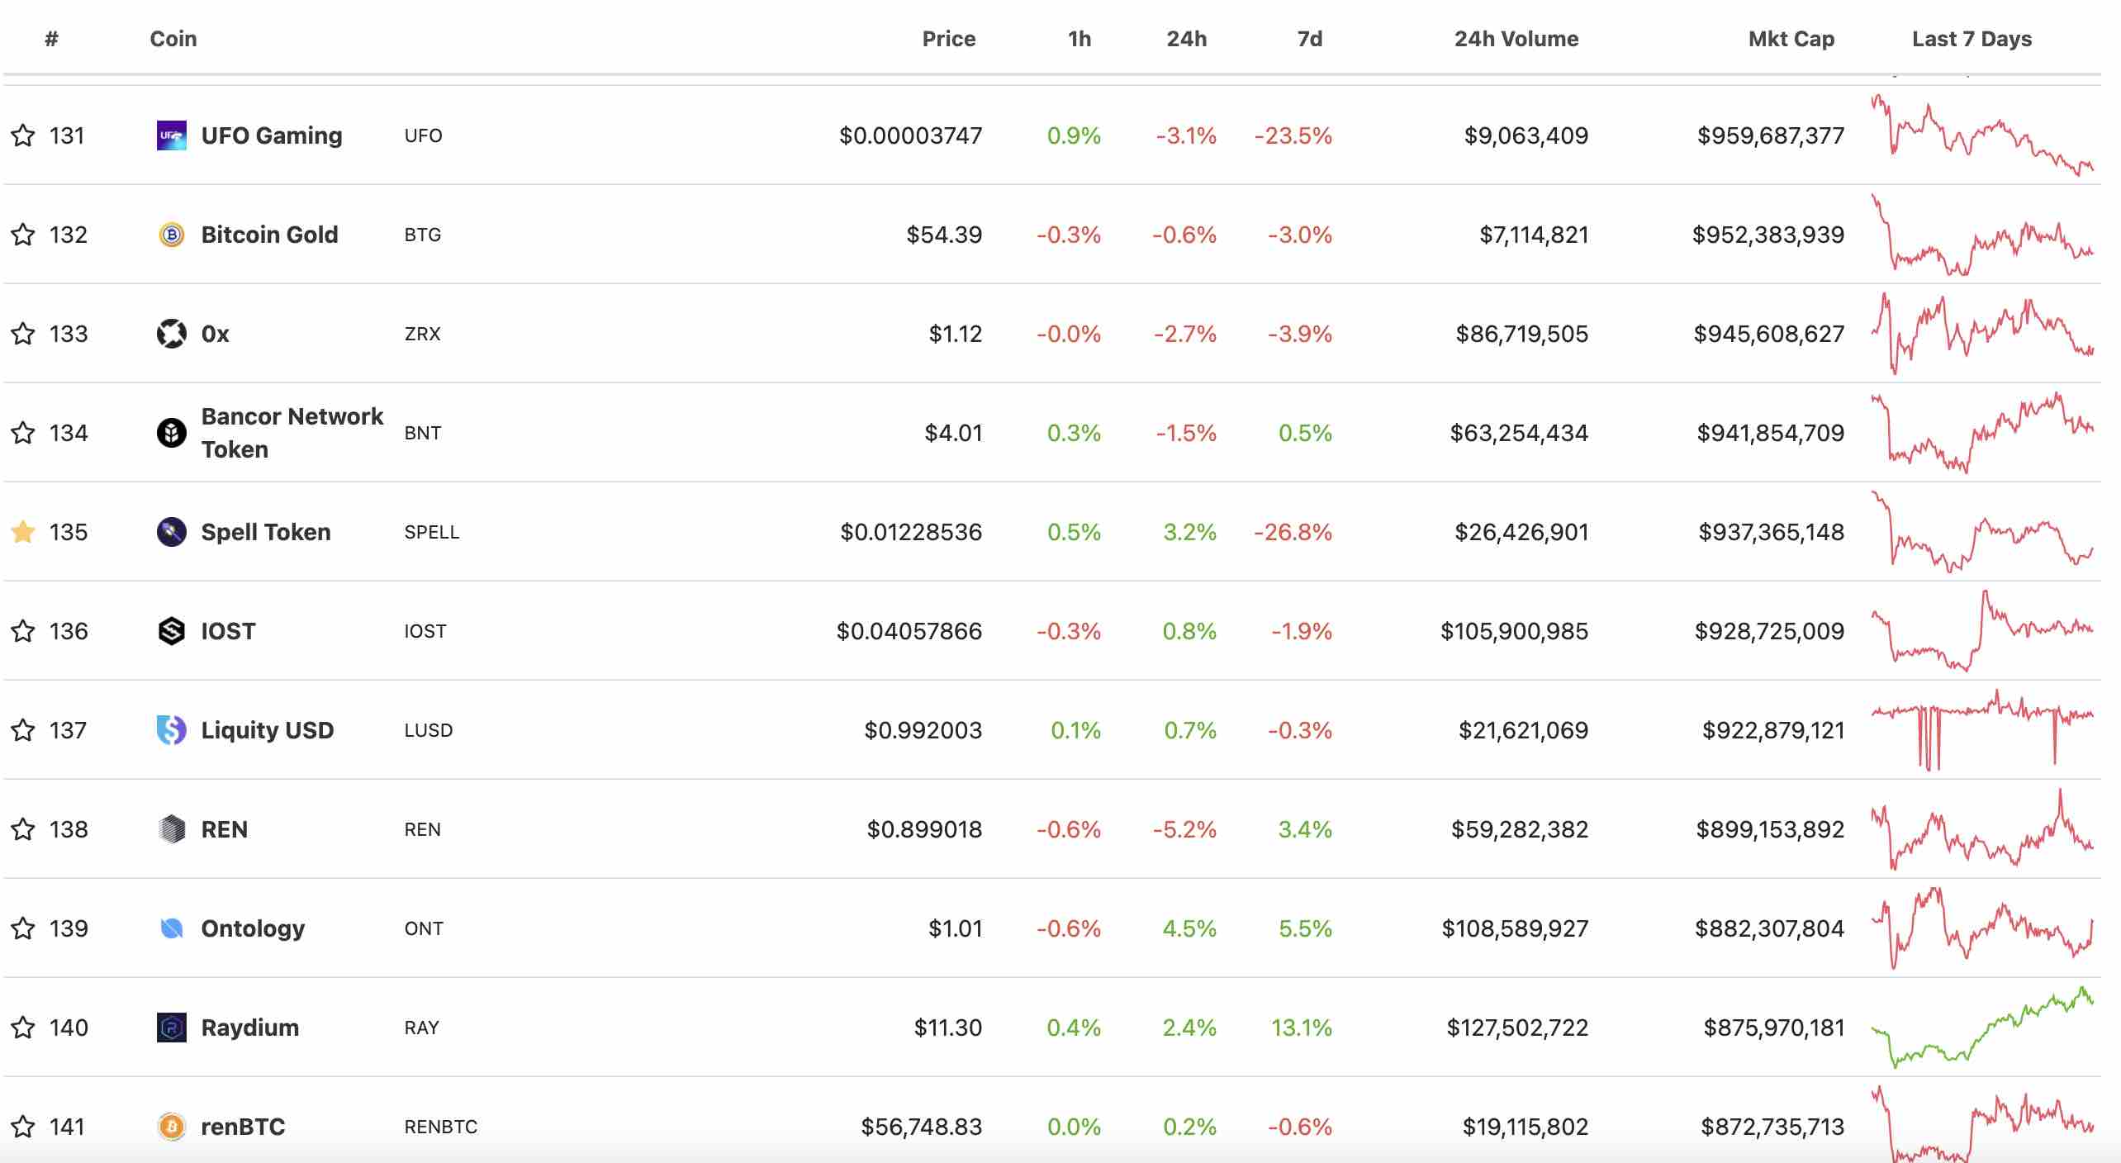Favorite Bitcoin Gold with its star
Screen dimensions: 2121x1163
coord(23,235)
